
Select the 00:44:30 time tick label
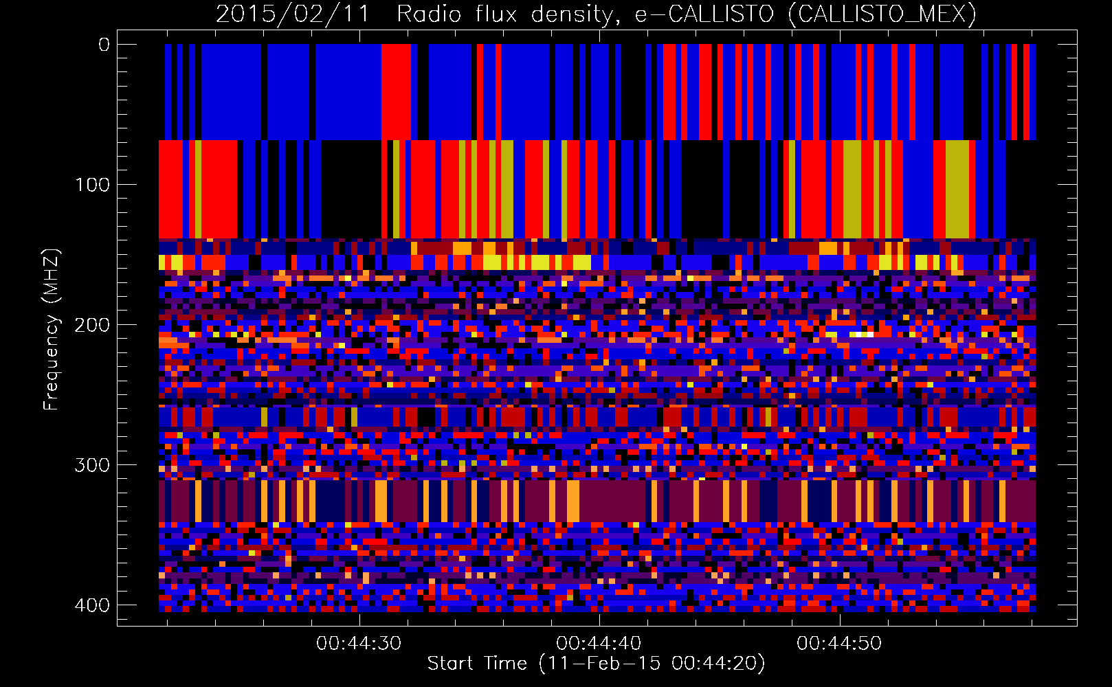(x=359, y=644)
